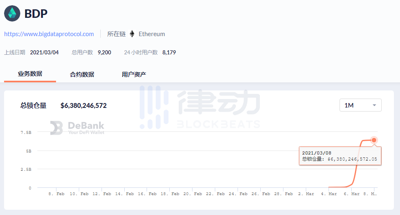
Task: Switch to the 合约数据 tab
Action: [82, 74]
